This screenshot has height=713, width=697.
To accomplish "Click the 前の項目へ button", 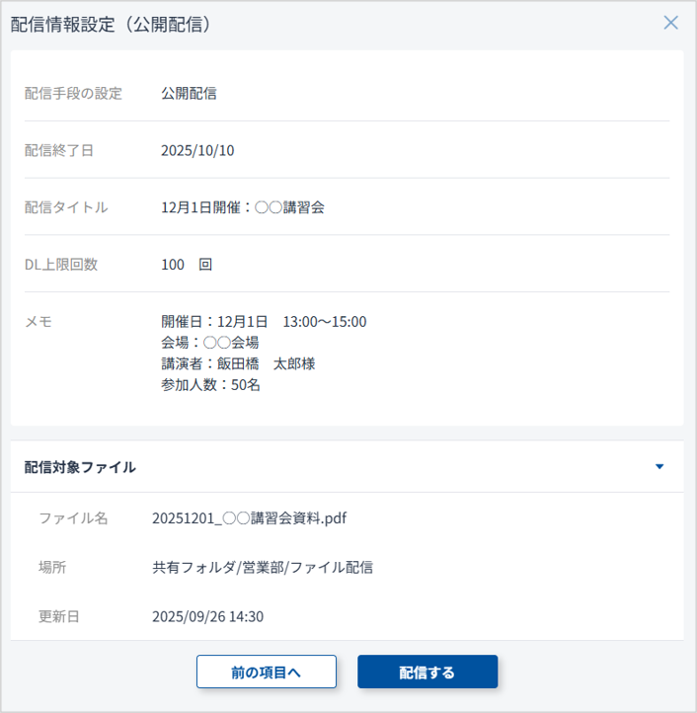I will coord(267,672).
